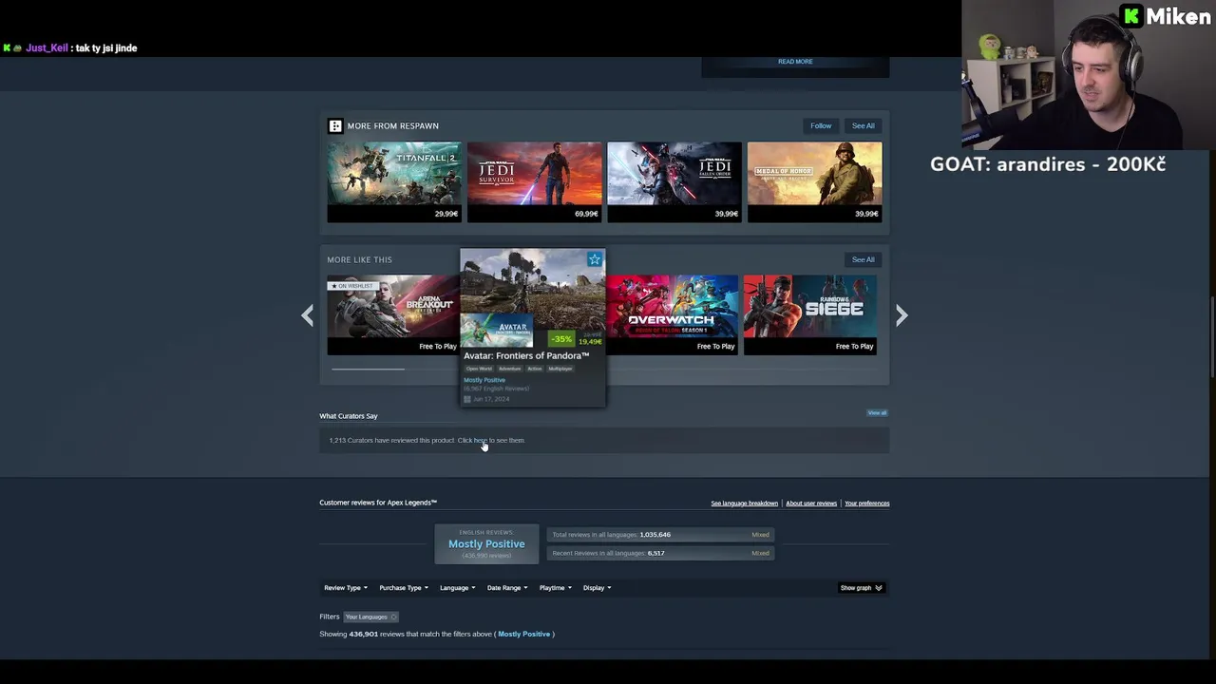Click the What Curators Say heading

click(x=349, y=416)
